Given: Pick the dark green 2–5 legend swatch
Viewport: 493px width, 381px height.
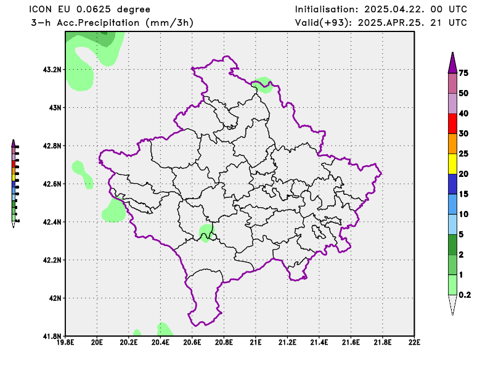Looking at the screenshot, I should [452, 245].
